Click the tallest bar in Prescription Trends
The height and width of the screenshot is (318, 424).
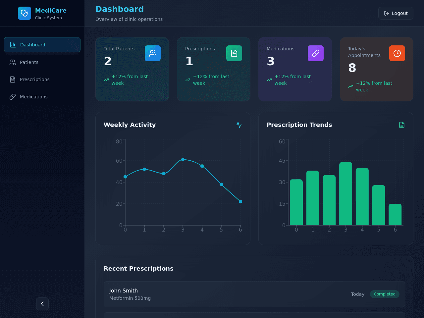tap(346, 194)
